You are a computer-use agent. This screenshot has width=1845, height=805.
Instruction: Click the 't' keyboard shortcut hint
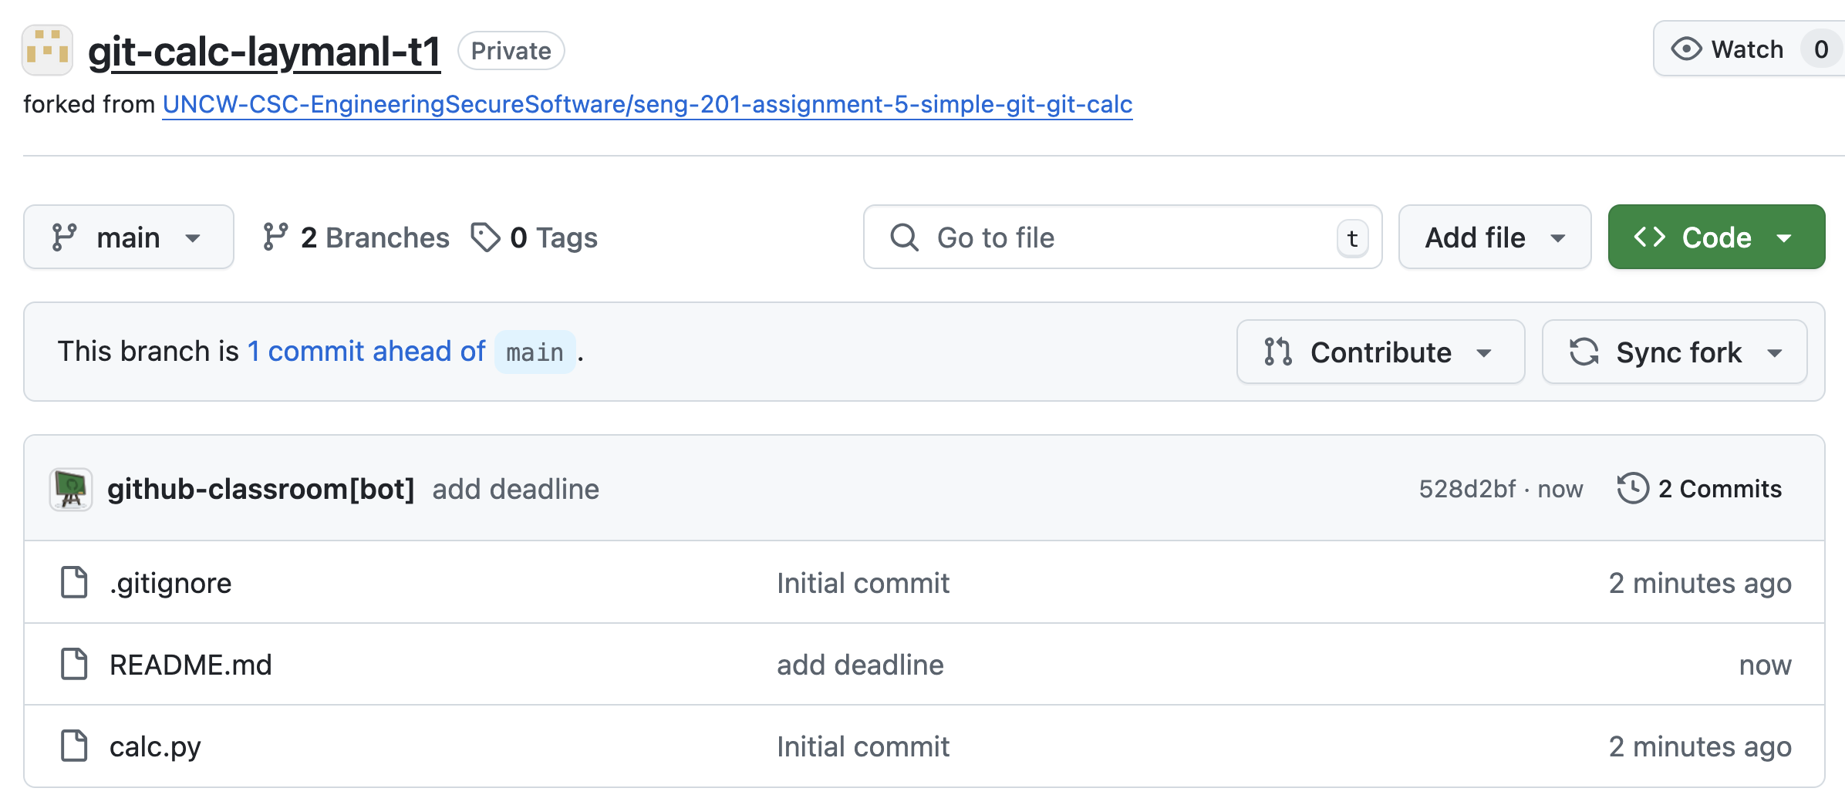pos(1352,238)
